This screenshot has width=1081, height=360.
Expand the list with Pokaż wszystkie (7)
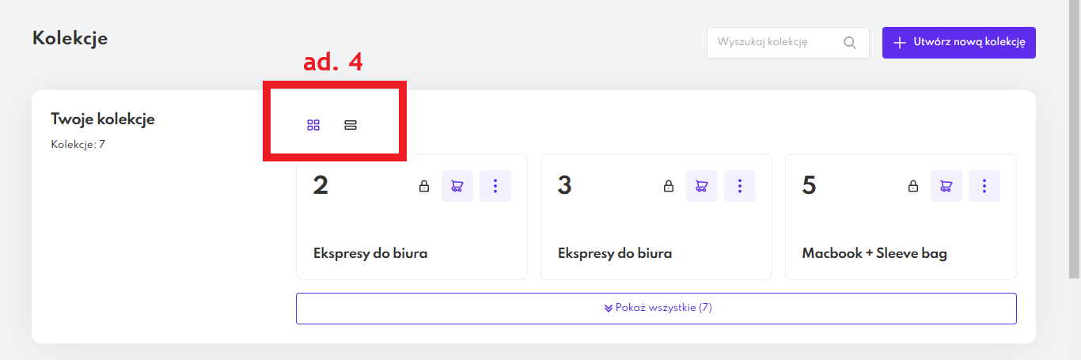656,308
